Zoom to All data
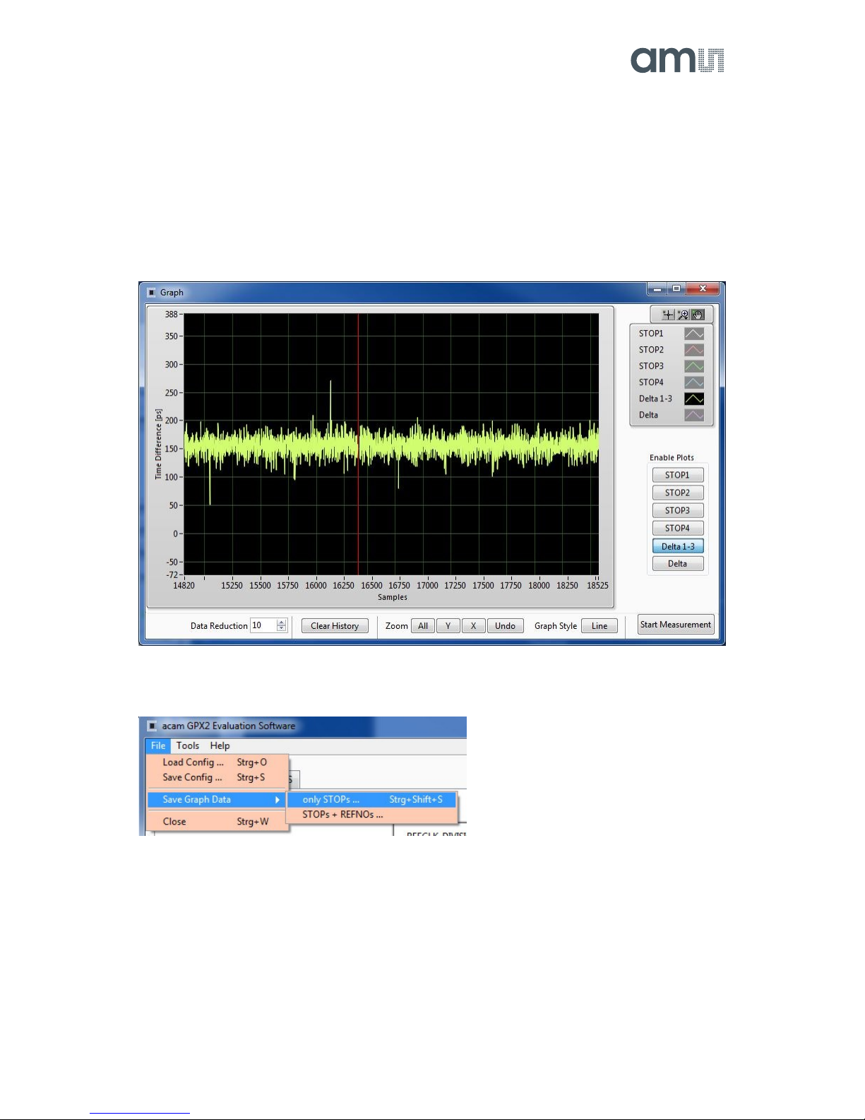The width and height of the screenshot is (865, 1120). point(423,626)
